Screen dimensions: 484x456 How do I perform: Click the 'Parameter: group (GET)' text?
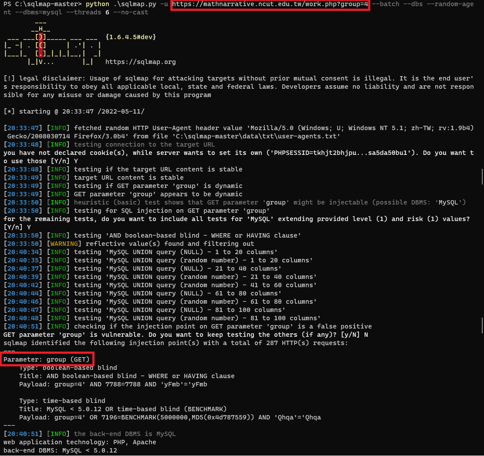[46, 359]
